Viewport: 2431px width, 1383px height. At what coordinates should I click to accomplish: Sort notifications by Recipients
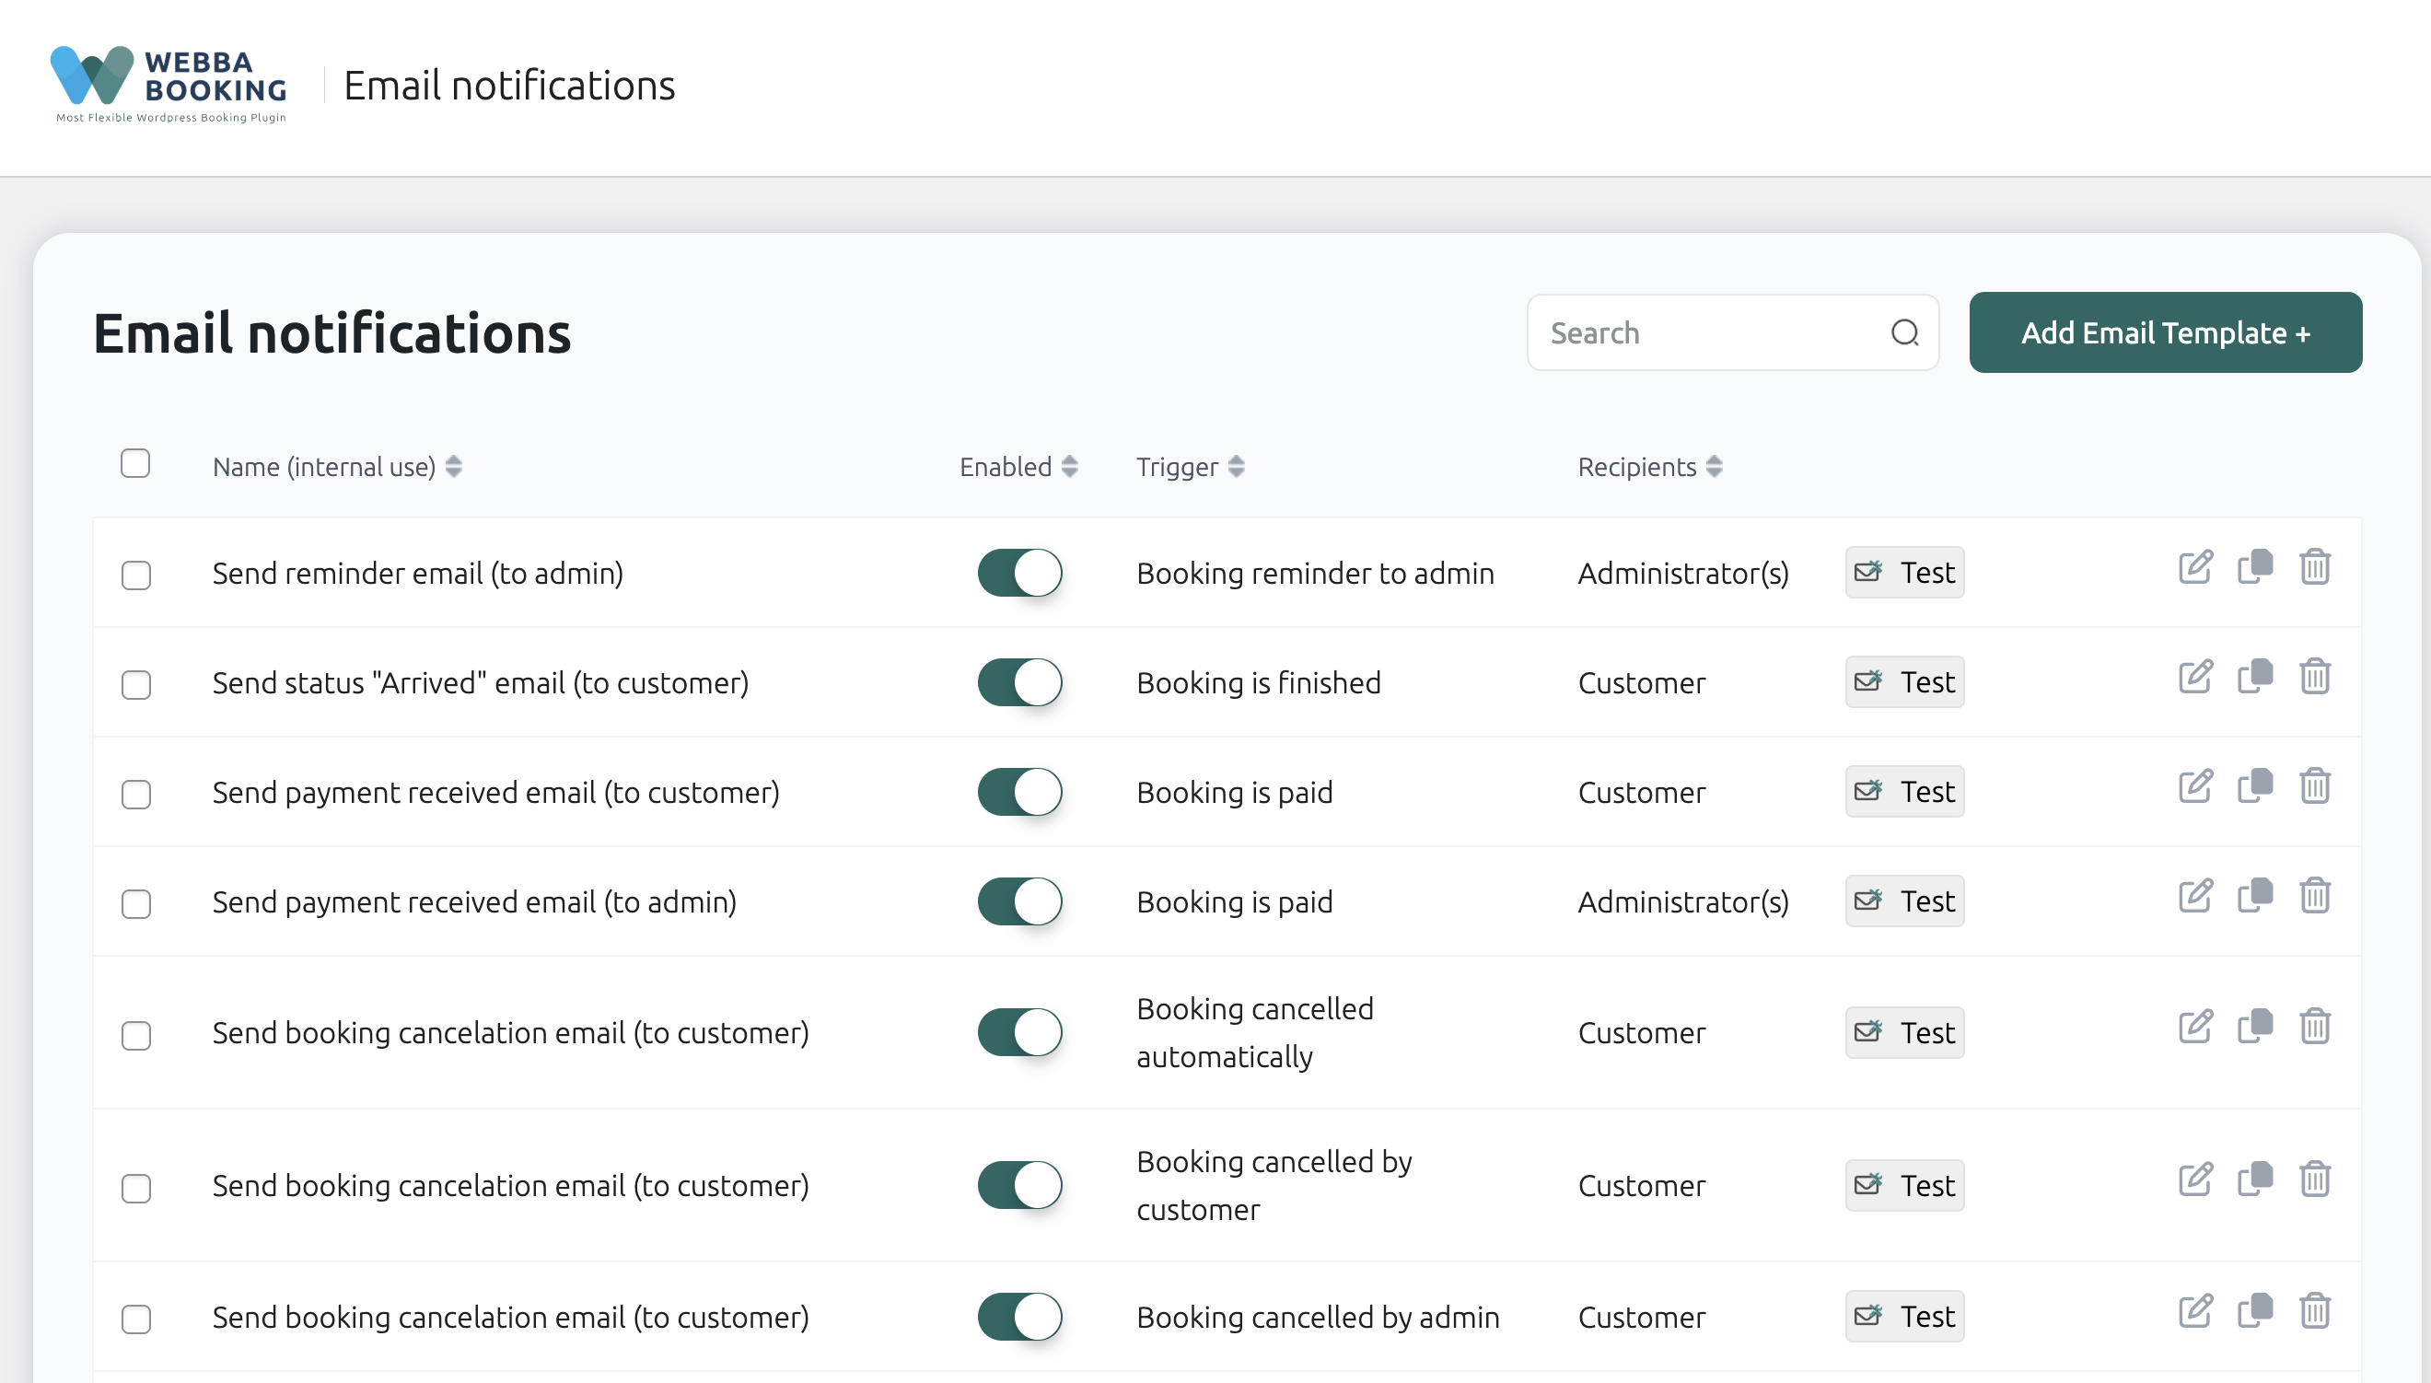(x=1715, y=467)
